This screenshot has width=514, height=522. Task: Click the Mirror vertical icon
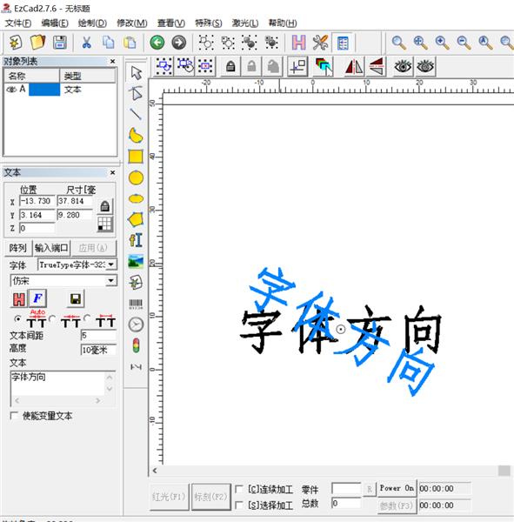377,67
